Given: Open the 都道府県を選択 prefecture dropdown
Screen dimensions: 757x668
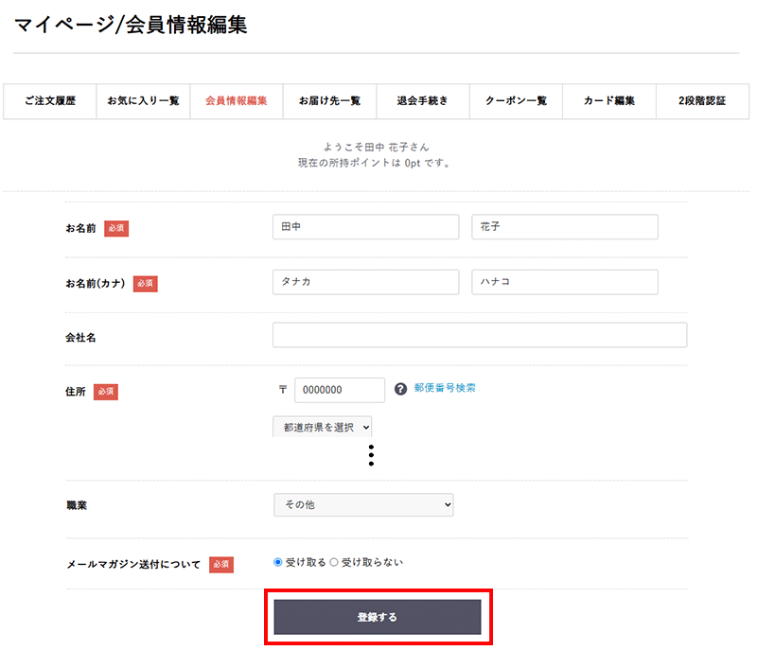Looking at the screenshot, I should pyautogui.click(x=322, y=428).
